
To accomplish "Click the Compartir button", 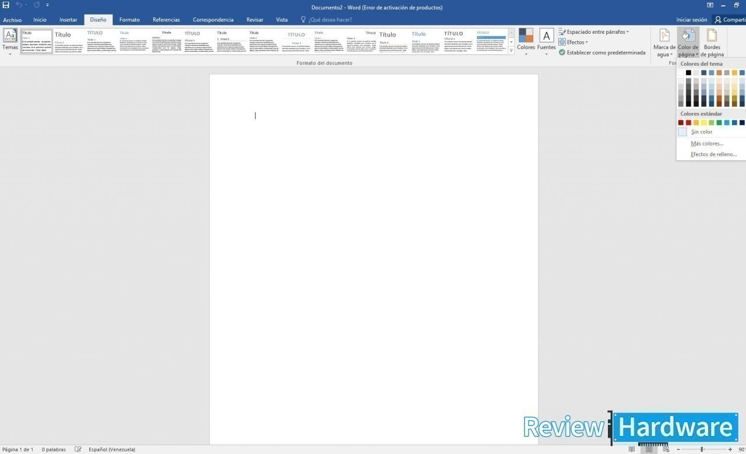I will [x=730, y=20].
